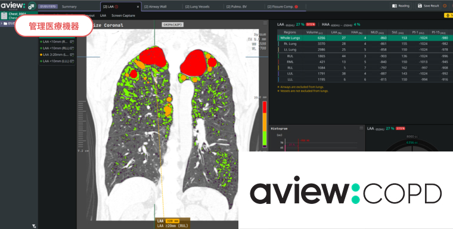Click the LAA size color scale bar
The height and width of the screenshot is (229, 453).
(x=264, y=124)
